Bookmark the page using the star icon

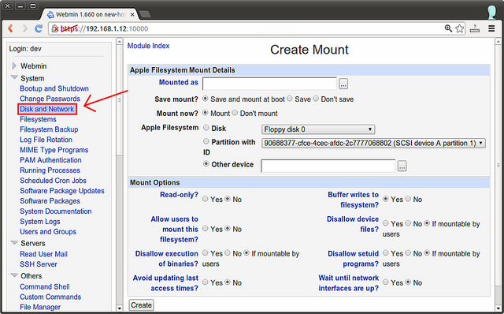(460, 28)
